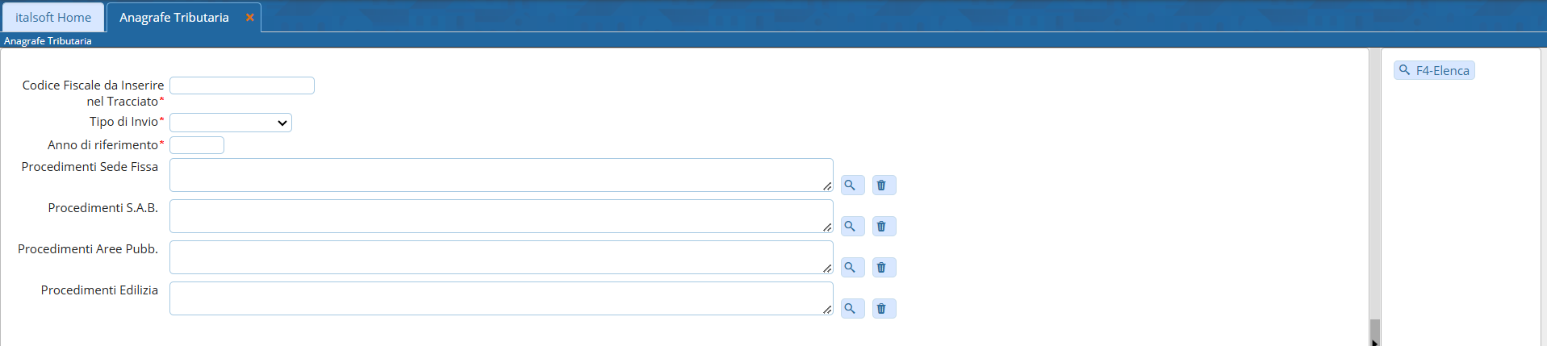
Task: Click search icon for Procedimenti Sede Fissa
Action: [851, 186]
